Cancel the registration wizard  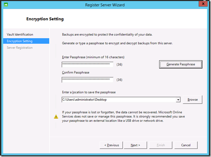pos(186,145)
